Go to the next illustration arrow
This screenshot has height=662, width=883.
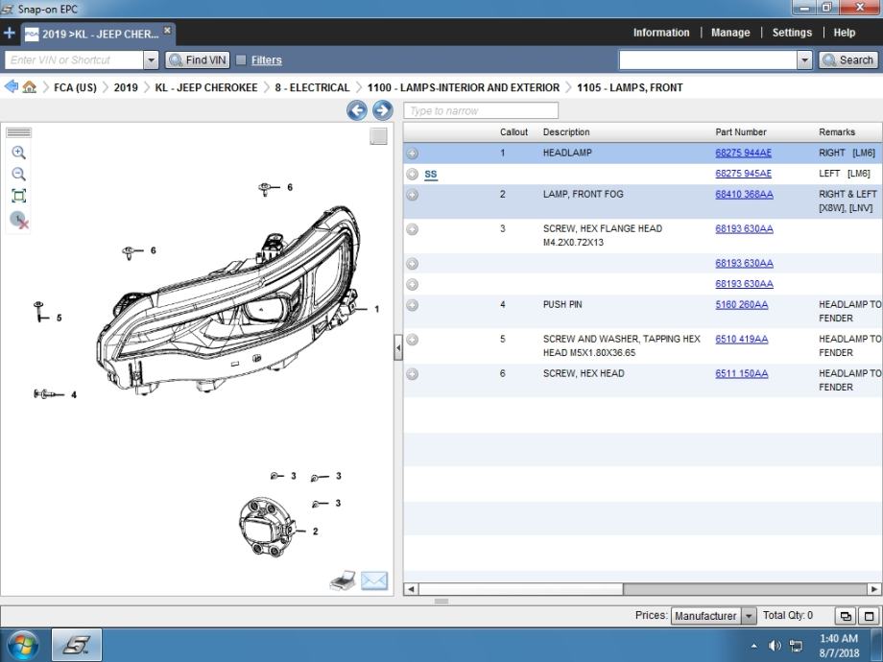coord(382,110)
